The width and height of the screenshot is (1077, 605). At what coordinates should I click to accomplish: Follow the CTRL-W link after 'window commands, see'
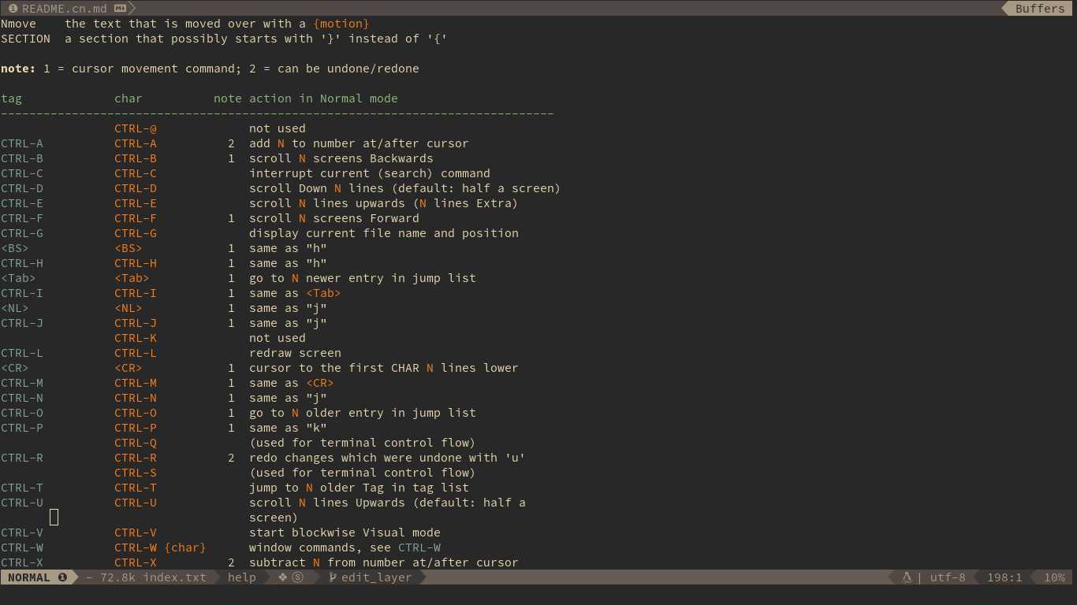419,547
